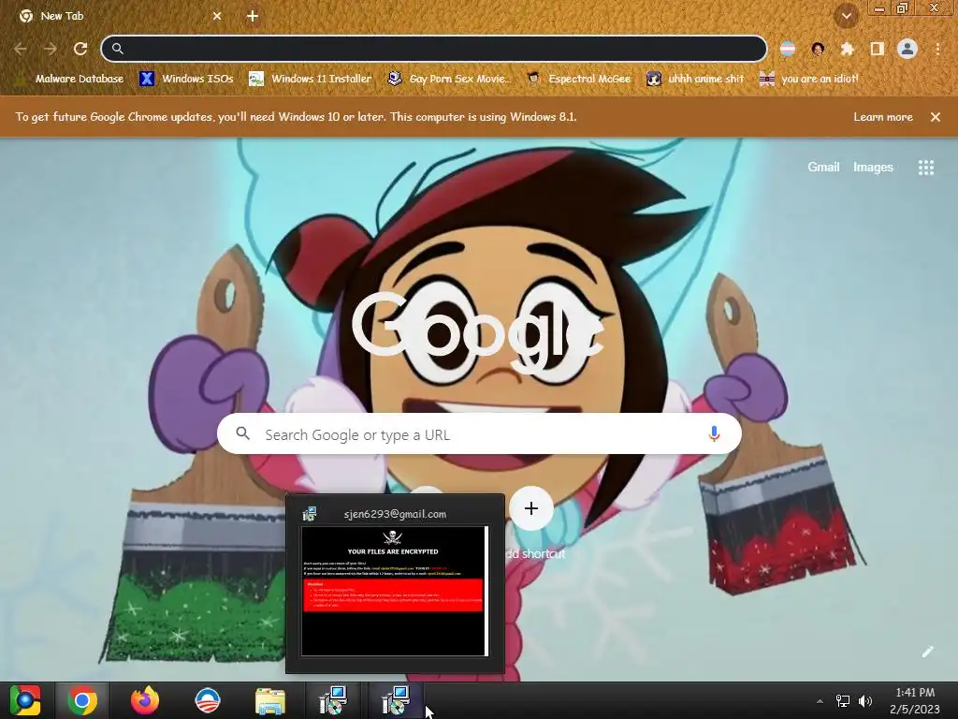Launch Firefox from the taskbar
This screenshot has height=719, width=958.
[145, 700]
